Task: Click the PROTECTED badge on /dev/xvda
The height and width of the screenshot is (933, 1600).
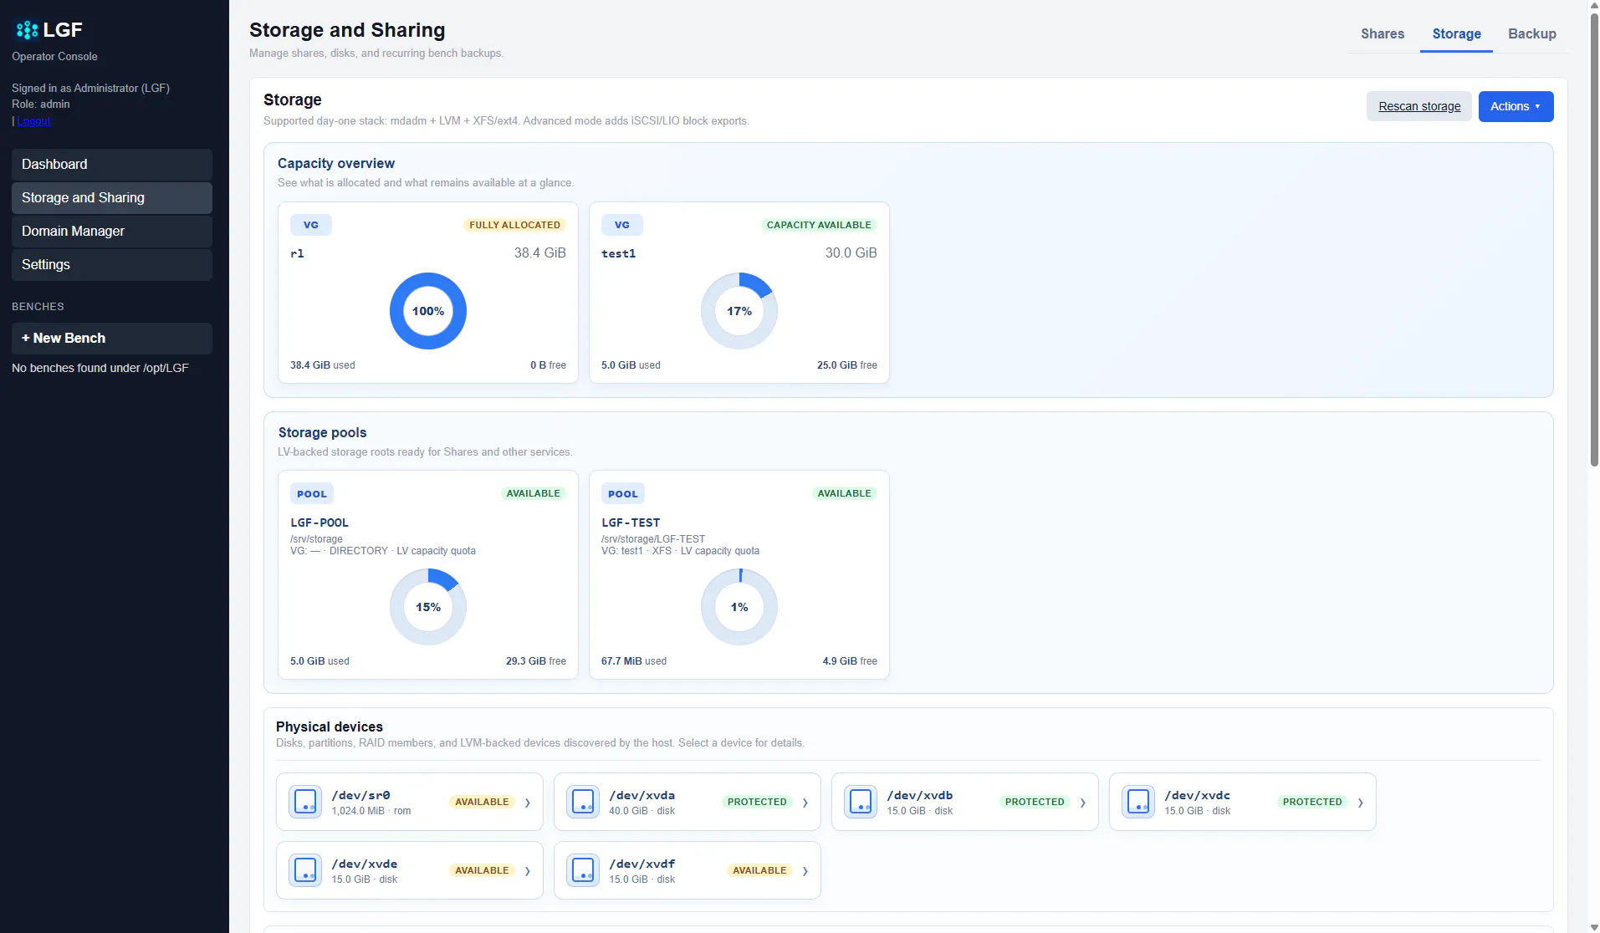Action: point(757,802)
